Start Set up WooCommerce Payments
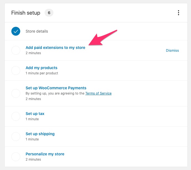The height and width of the screenshot is (170, 191). (56, 88)
